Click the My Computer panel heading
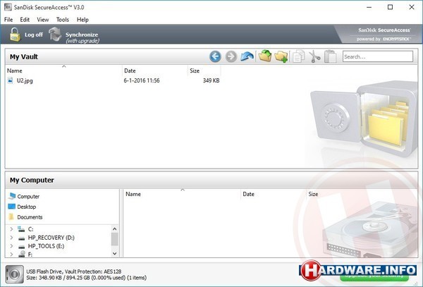This screenshot has height=287, width=423. pyautogui.click(x=32, y=180)
